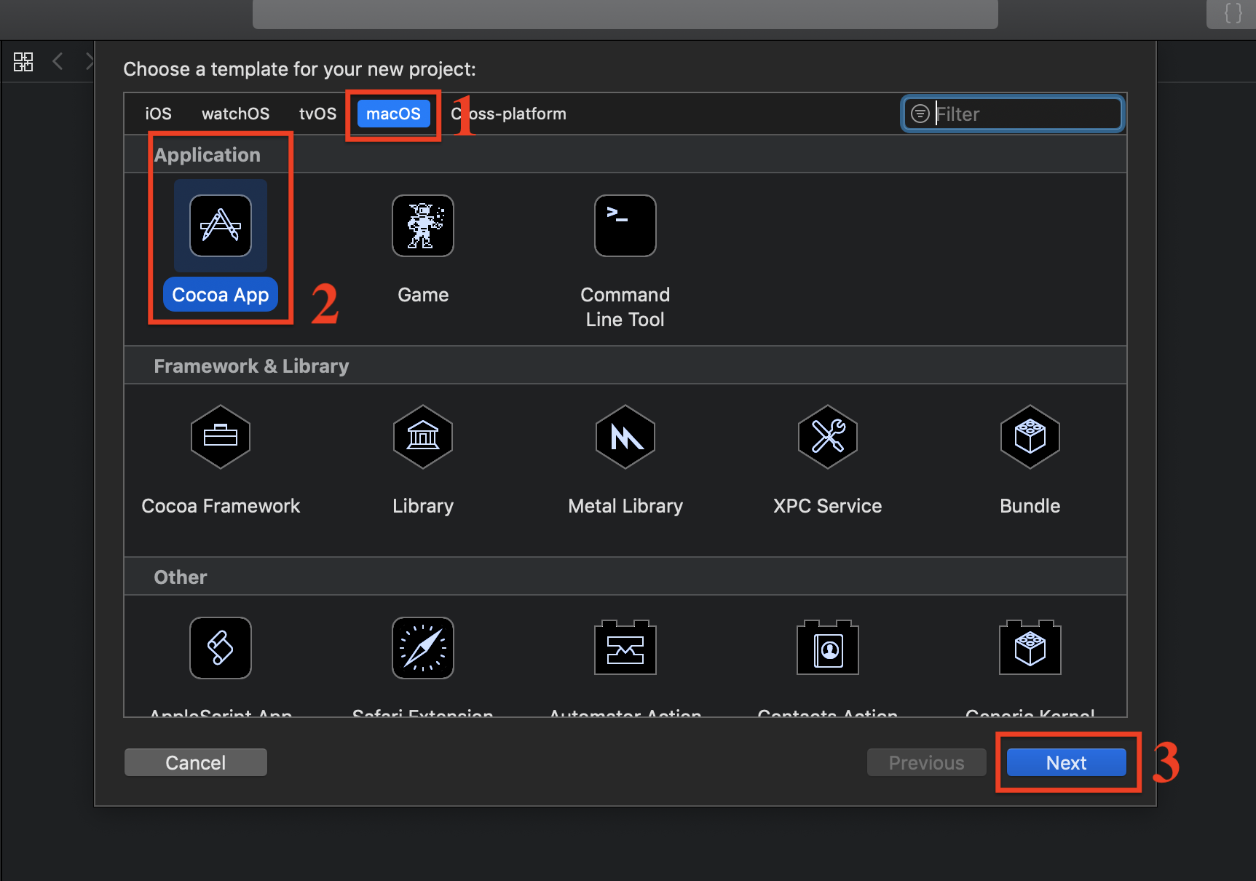Click the Library label text
This screenshot has width=1256, height=881.
coord(423,506)
